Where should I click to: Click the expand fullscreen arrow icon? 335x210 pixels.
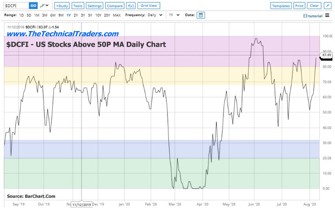coord(328,6)
